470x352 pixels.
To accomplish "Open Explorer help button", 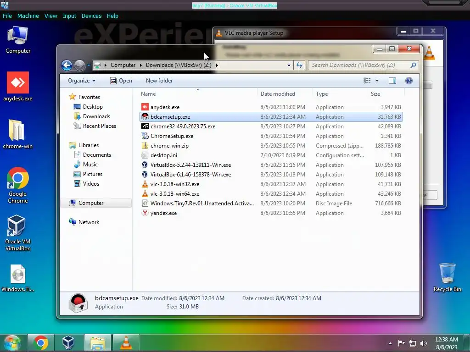I will (x=409, y=81).
